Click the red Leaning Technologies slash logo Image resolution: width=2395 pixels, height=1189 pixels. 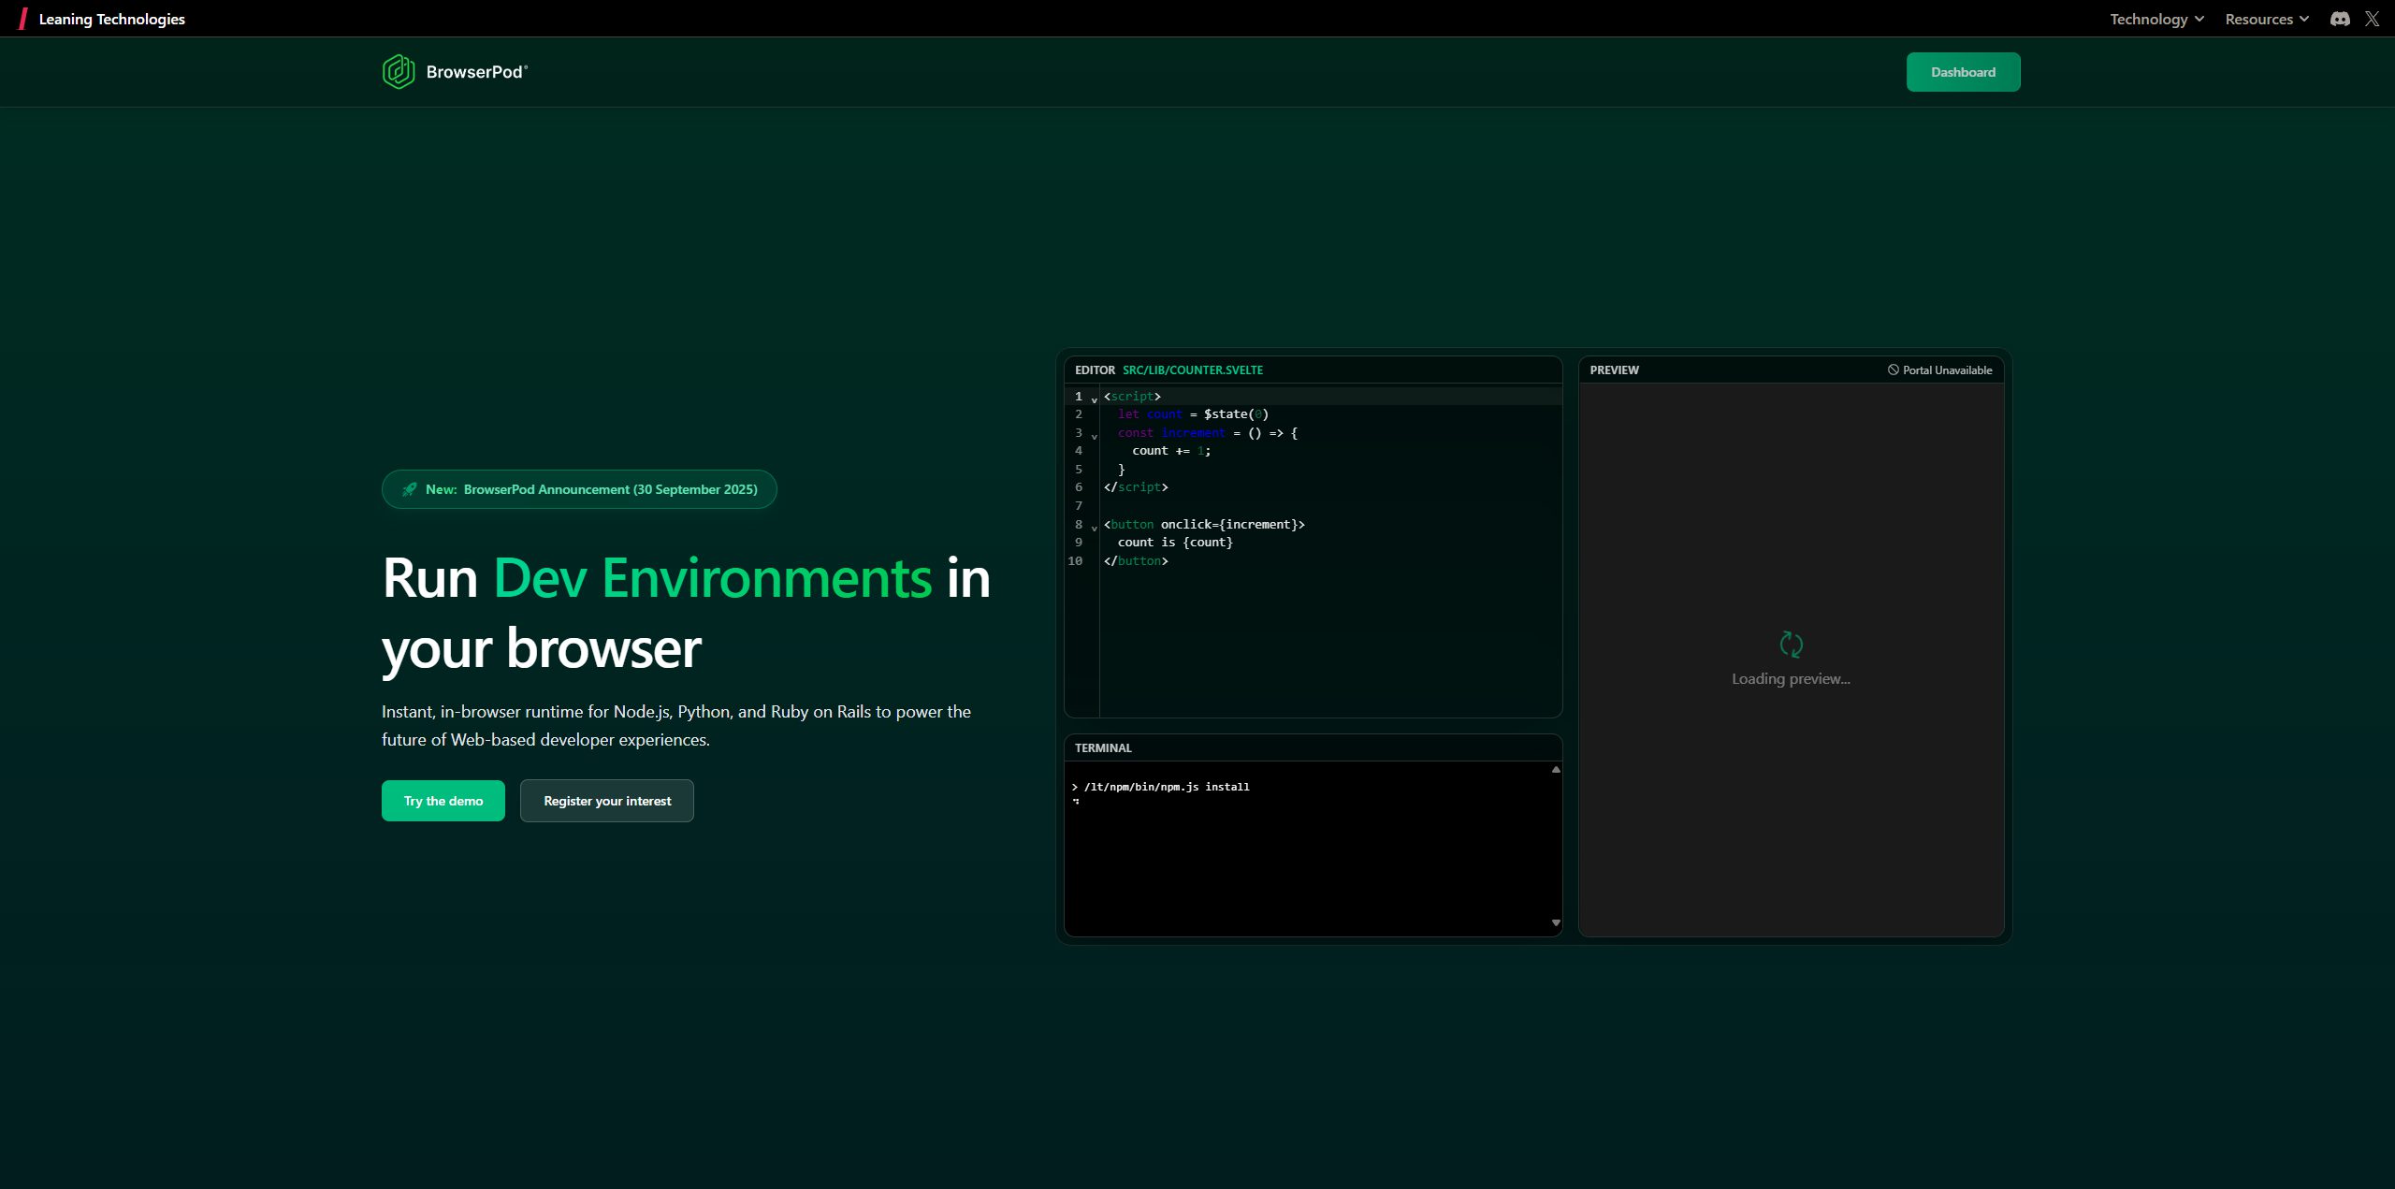[23, 19]
